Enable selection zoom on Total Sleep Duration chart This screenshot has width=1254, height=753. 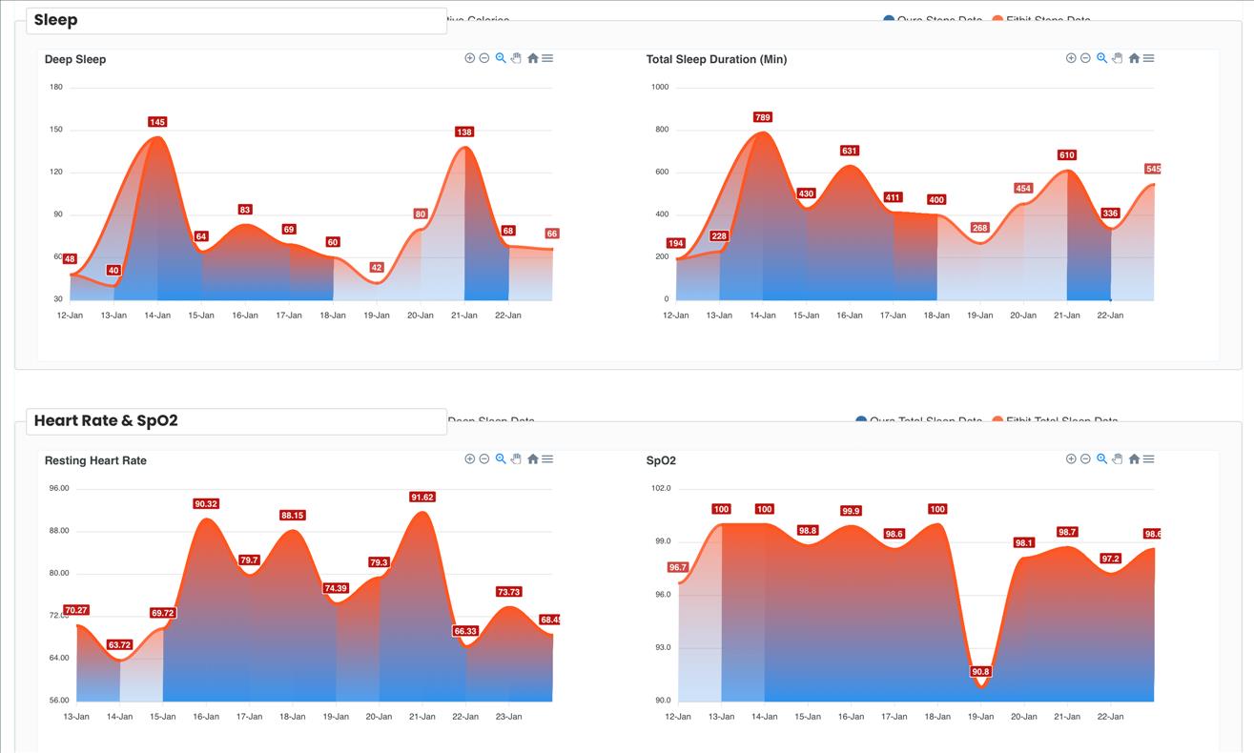(1101, 58)
